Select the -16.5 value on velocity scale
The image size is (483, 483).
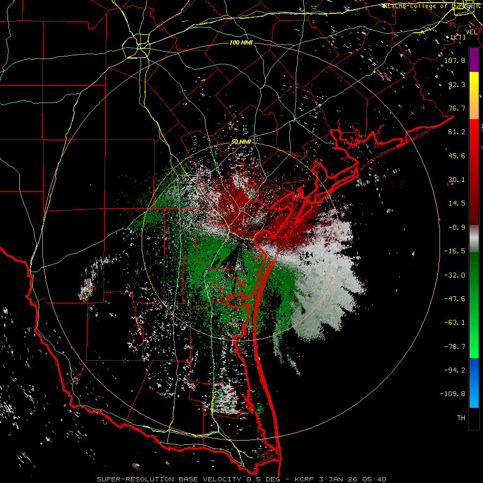[x=455, y=251]
